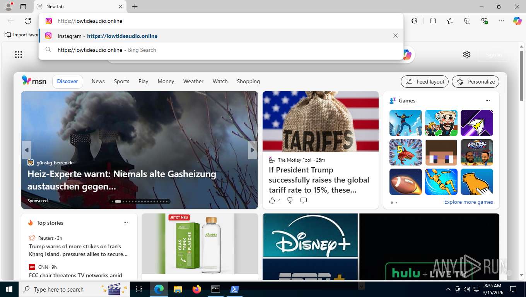
Task: Open the Weather tab
Action: click(x=193, y=81)
